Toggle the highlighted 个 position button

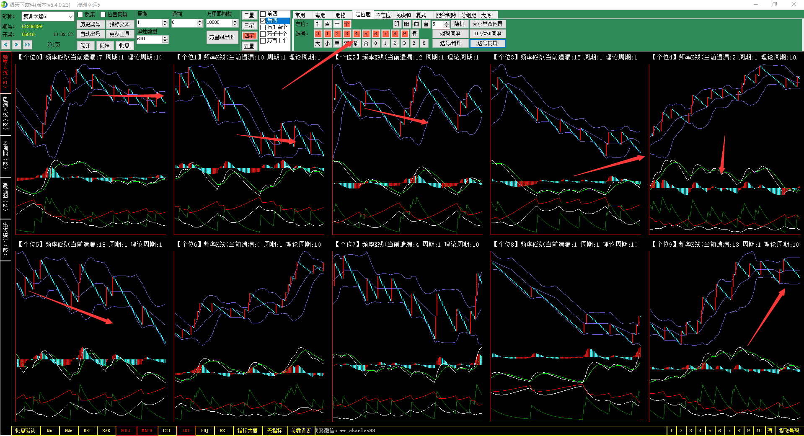click(347, 24)
